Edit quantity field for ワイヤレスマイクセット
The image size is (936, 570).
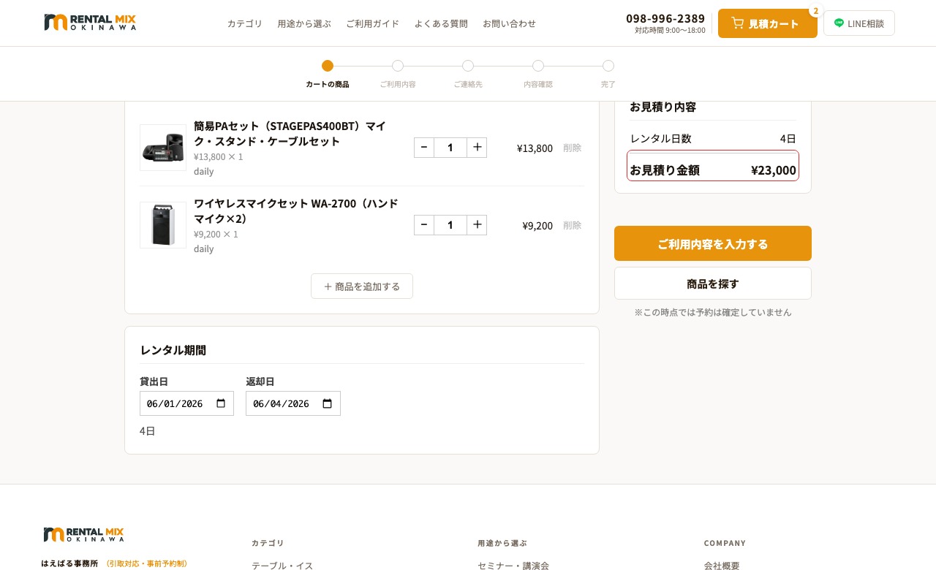tap(450, 225)
